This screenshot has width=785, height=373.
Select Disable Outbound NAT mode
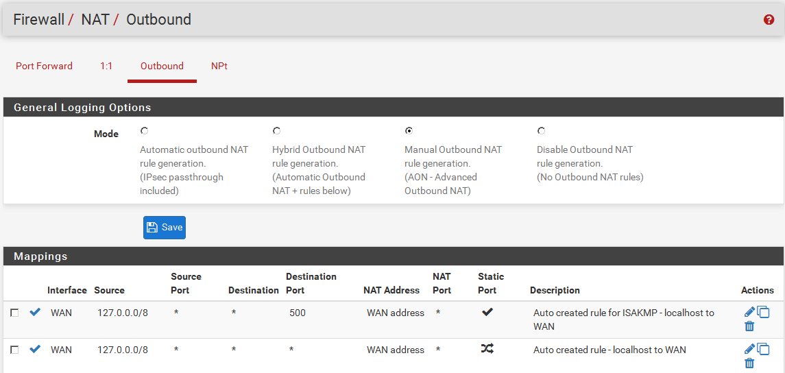[541, 131]
